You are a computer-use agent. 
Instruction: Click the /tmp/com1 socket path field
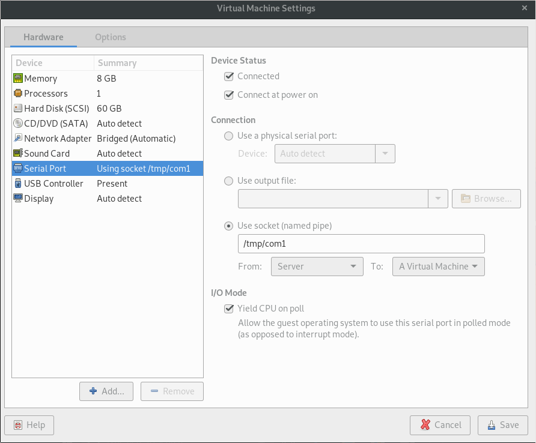[361, 244]
